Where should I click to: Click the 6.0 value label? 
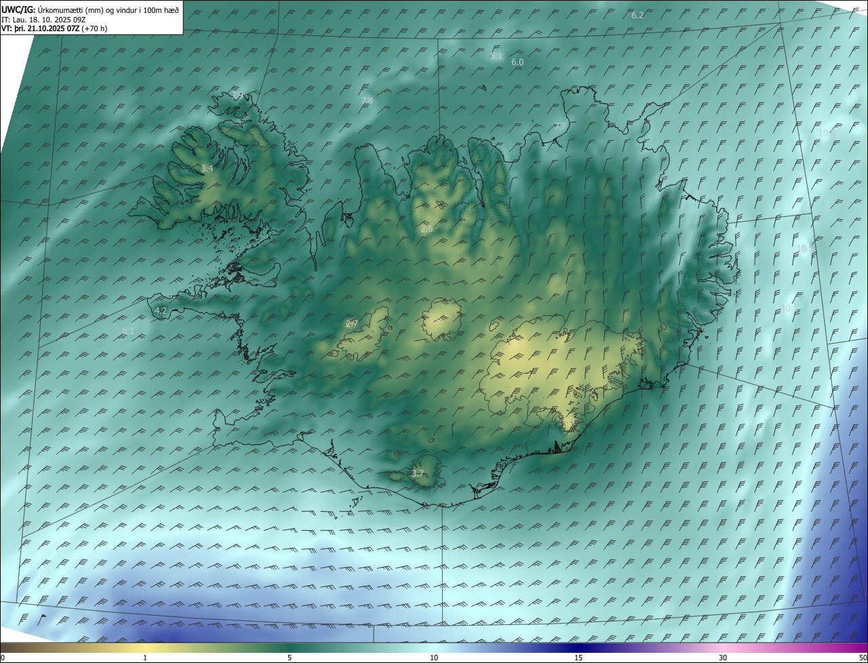click(x=517, y=62)
